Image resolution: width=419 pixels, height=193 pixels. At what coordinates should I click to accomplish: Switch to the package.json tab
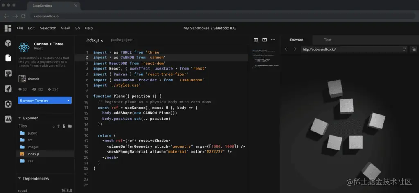click(122, 40)
